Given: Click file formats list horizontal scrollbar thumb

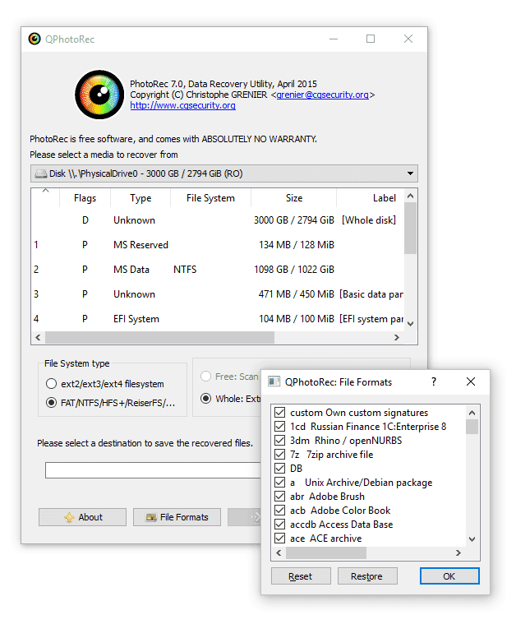Looking at the screenshot, I should [x=326, y=552].
